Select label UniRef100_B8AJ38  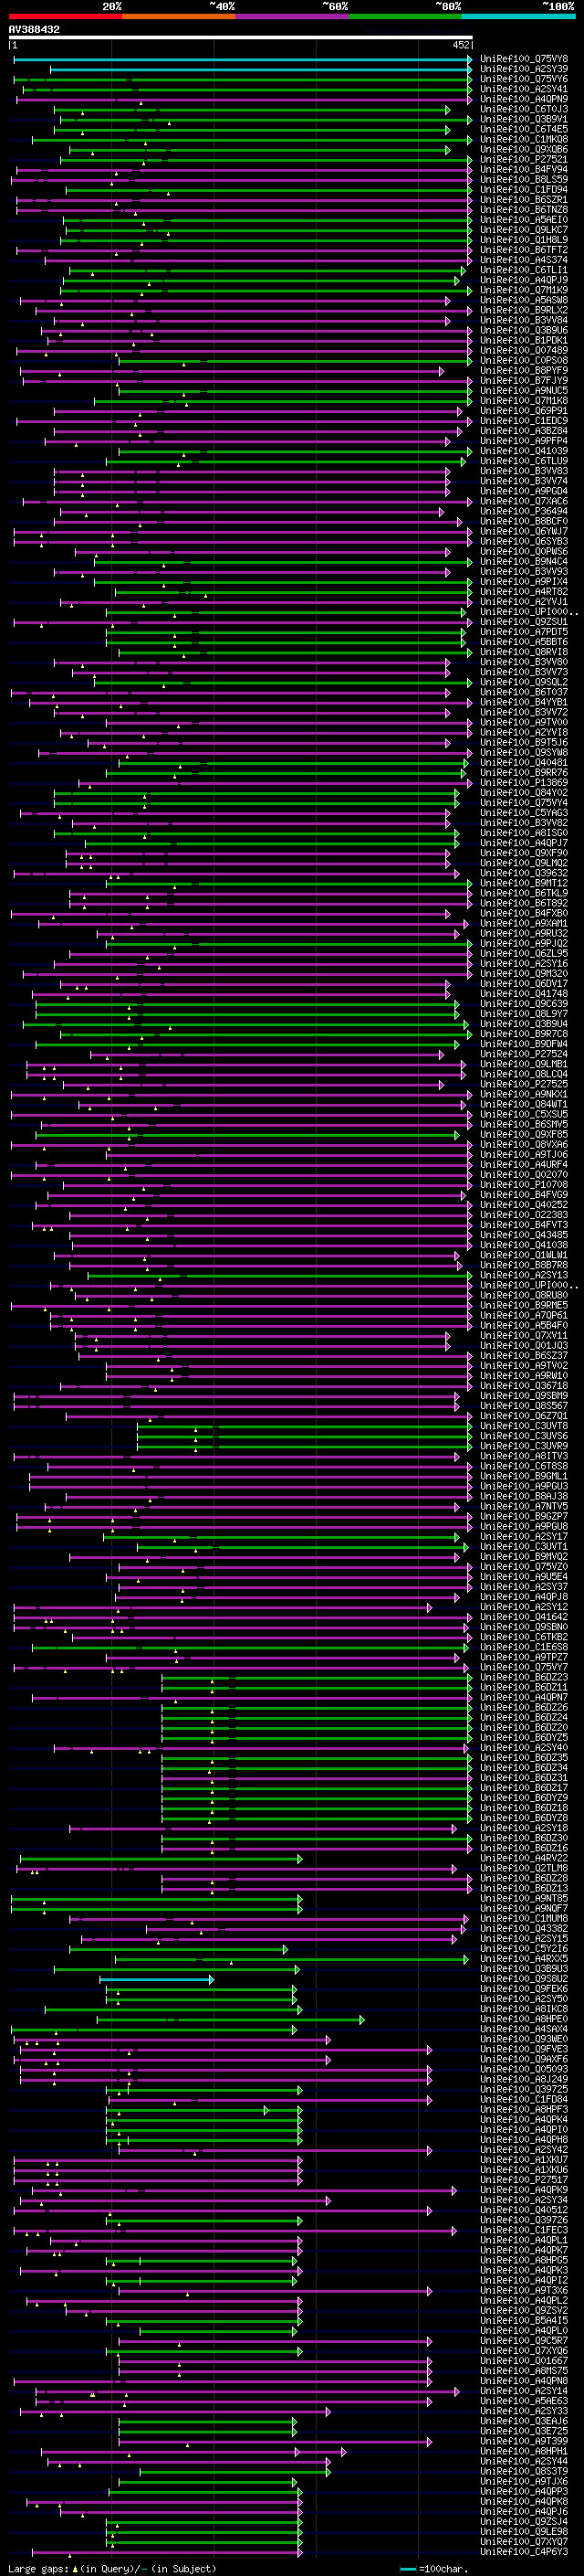[524, 1496]
